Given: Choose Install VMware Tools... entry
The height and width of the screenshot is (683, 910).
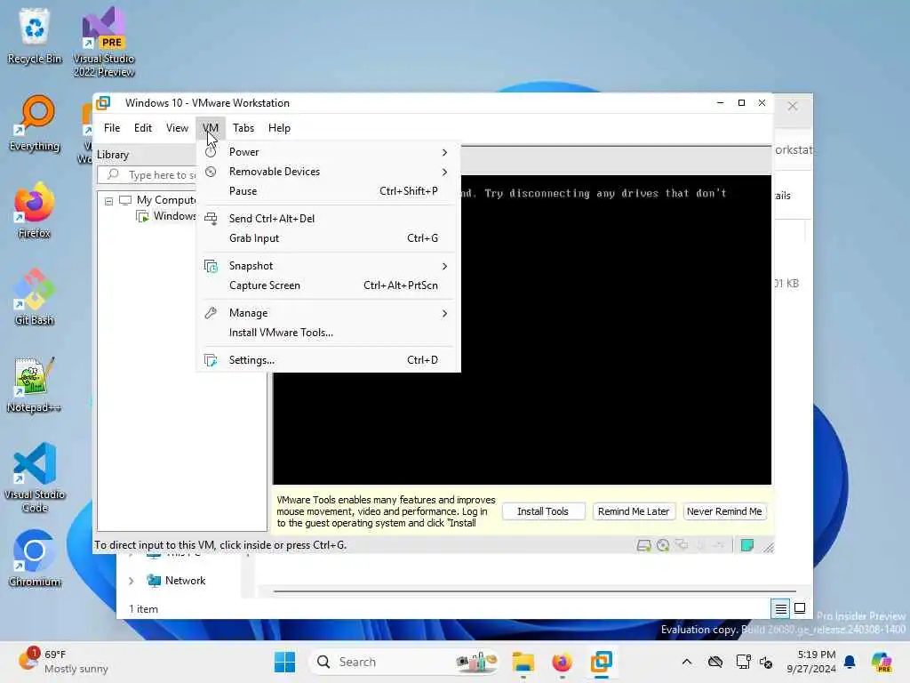Looking at the screenshot, I should click(x=328, y=333).
